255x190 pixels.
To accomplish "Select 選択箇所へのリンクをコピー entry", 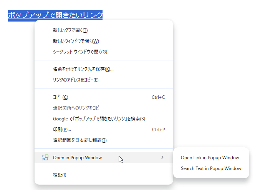I will click(104, 108).
